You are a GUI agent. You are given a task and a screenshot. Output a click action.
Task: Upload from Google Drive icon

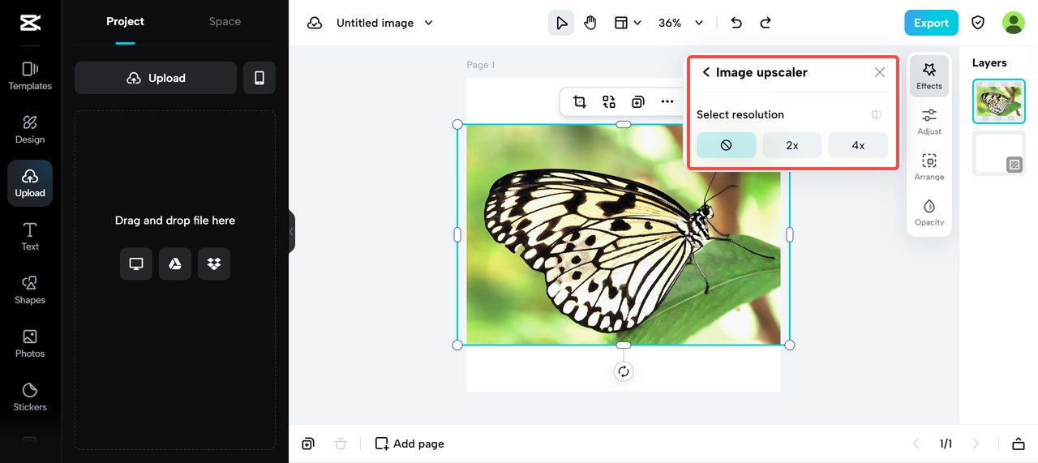175,264
